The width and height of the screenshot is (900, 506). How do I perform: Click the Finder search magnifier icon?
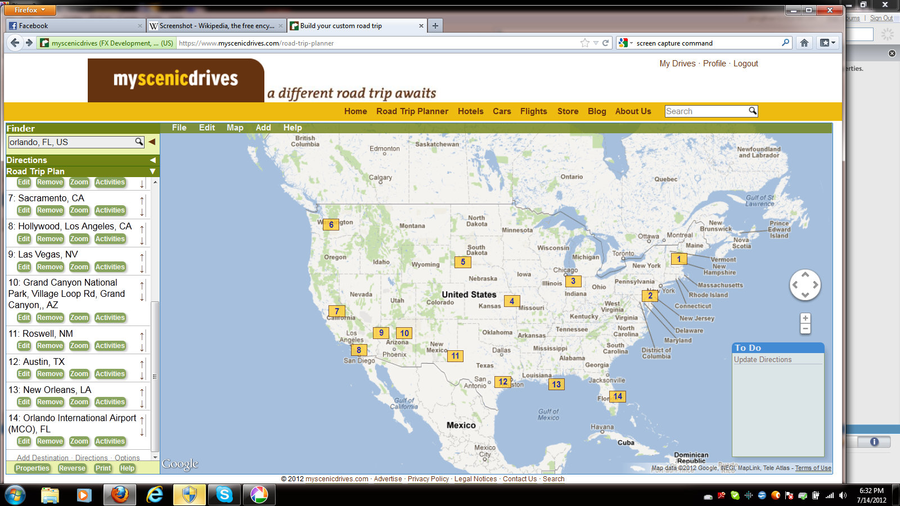pyautogui.click(x=138, y=142)
